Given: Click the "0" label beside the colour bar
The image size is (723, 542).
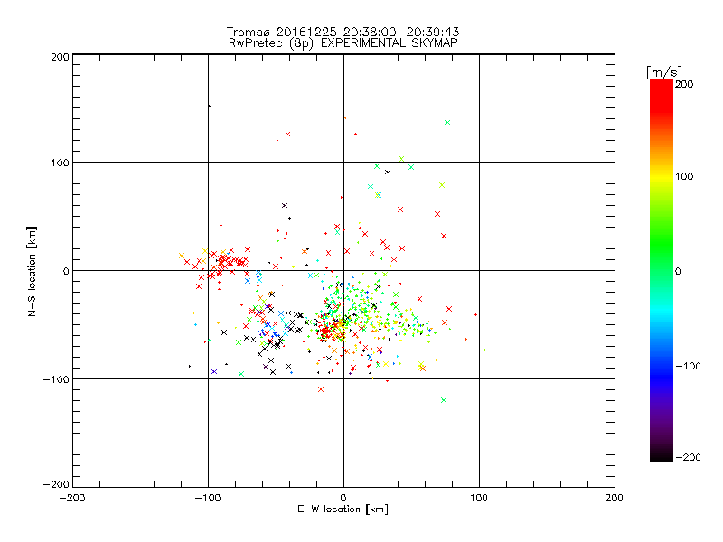Looking at the screenshot, I should pos(678,272).
